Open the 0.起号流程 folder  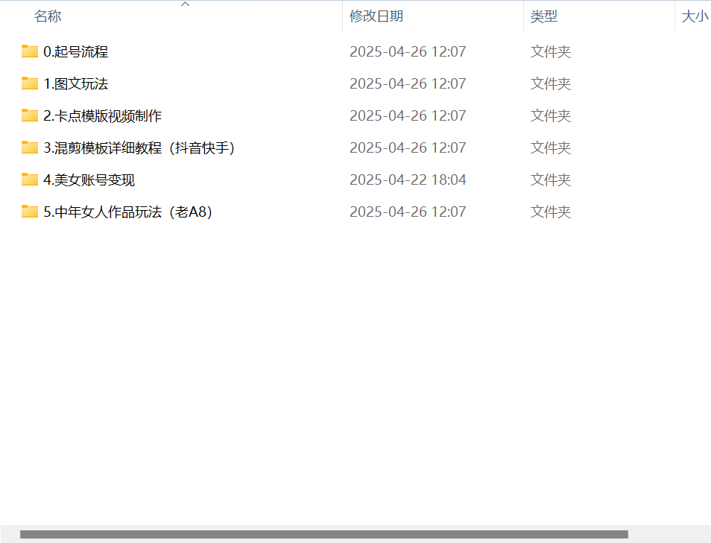click(x=75, y=51)
